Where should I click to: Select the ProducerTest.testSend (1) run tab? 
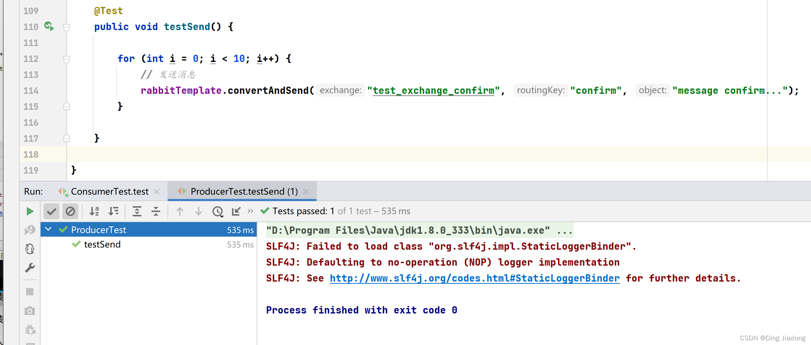[x=244, y=191]
